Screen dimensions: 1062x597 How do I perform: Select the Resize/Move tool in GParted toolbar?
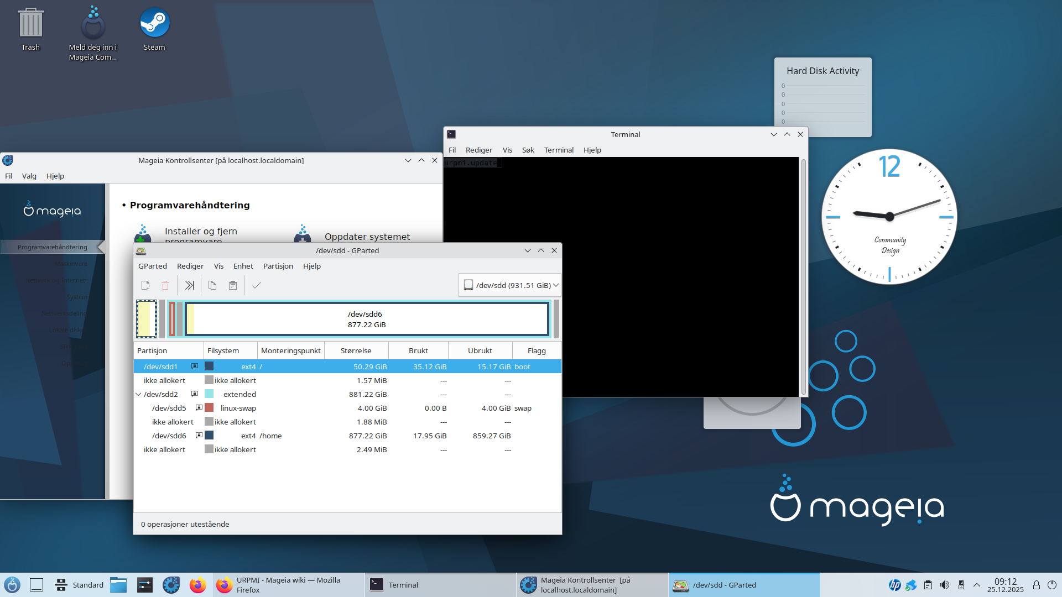tap(189, 285)
